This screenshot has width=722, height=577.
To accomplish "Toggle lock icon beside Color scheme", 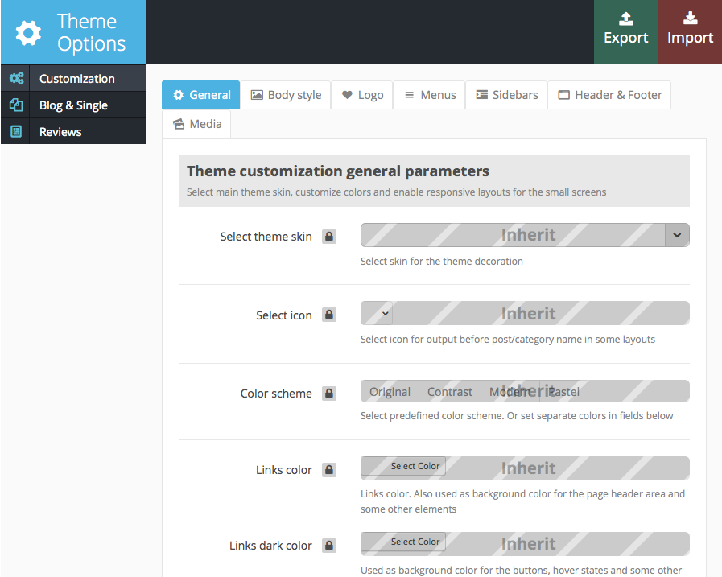I will (x=329, y=394).
